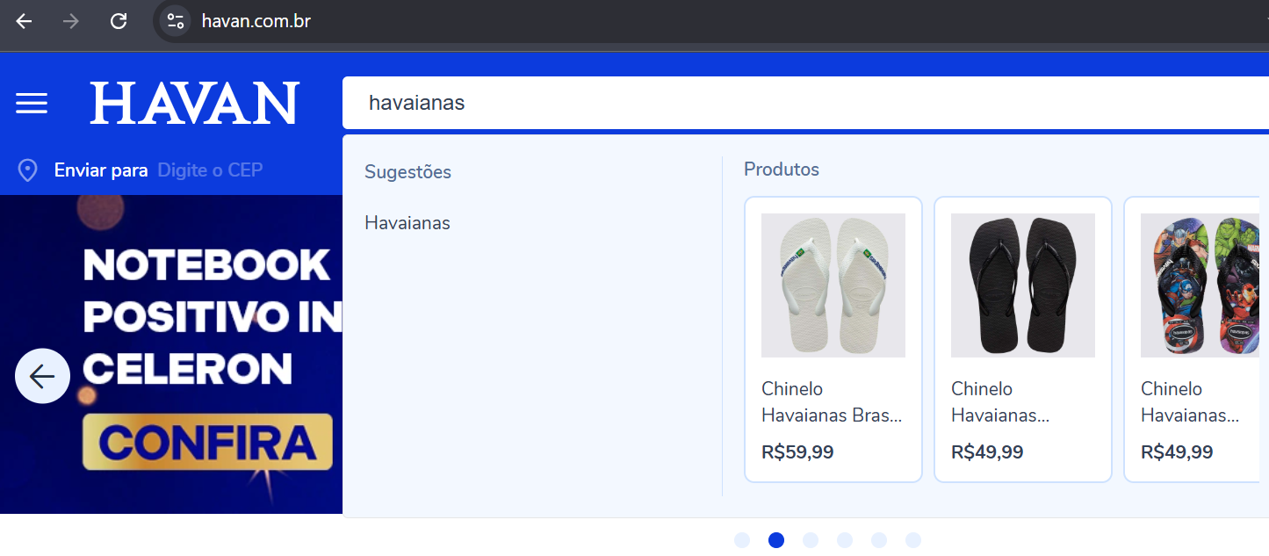Viewport: 1269px width, 556px height.
Task: Click the browser forward arrow
Action: coord(71,21)
